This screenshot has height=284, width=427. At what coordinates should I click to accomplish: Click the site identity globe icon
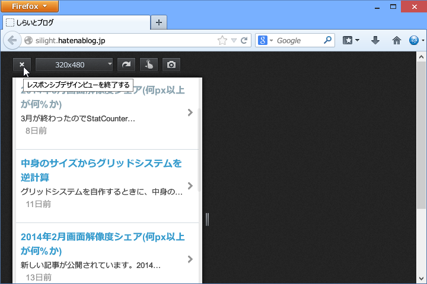coord(28,40)
